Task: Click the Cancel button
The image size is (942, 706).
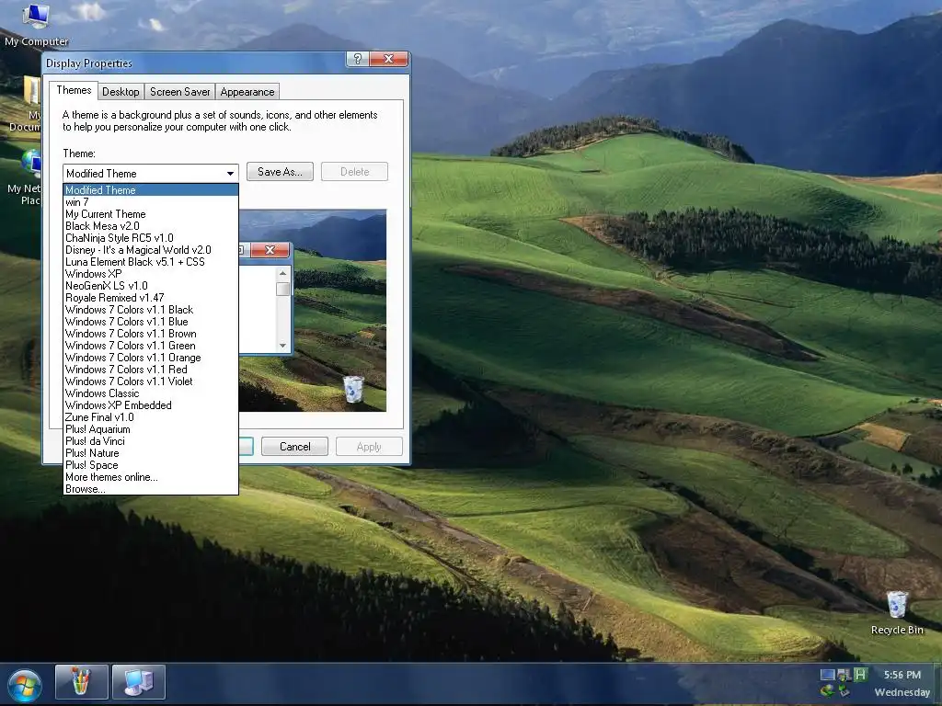Action: 295,447
